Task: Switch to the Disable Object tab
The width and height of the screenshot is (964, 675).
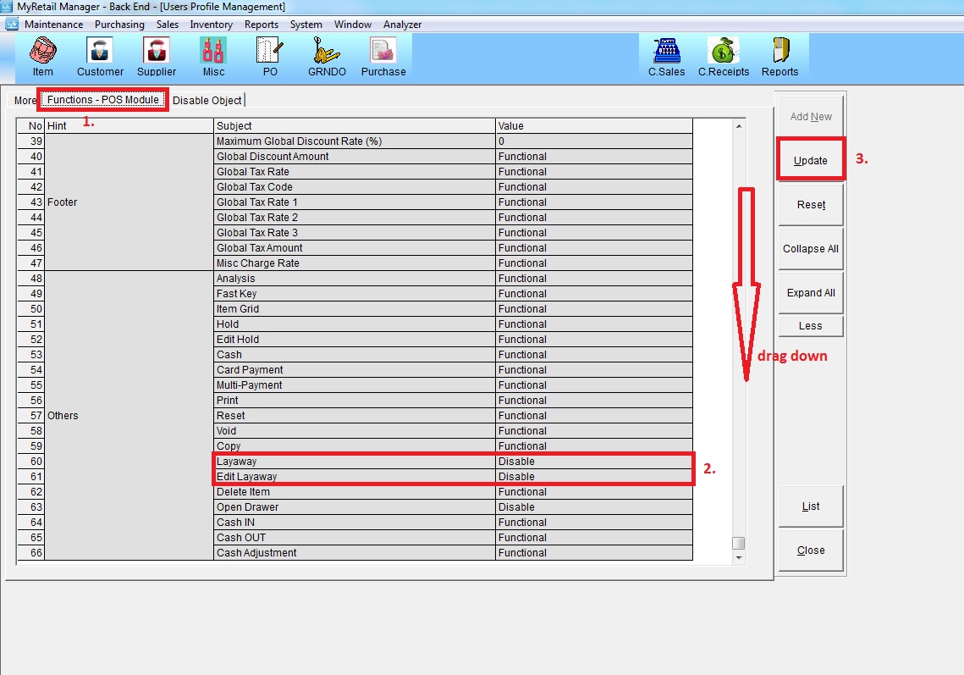Action: 207,100
